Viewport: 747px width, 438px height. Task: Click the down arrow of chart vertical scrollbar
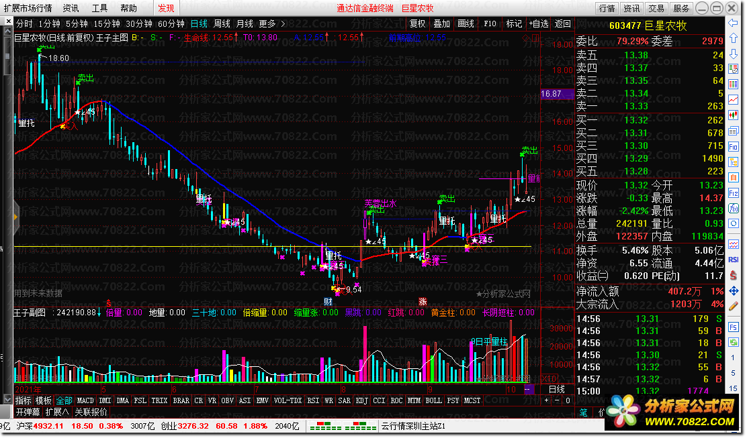coord(7,398)
